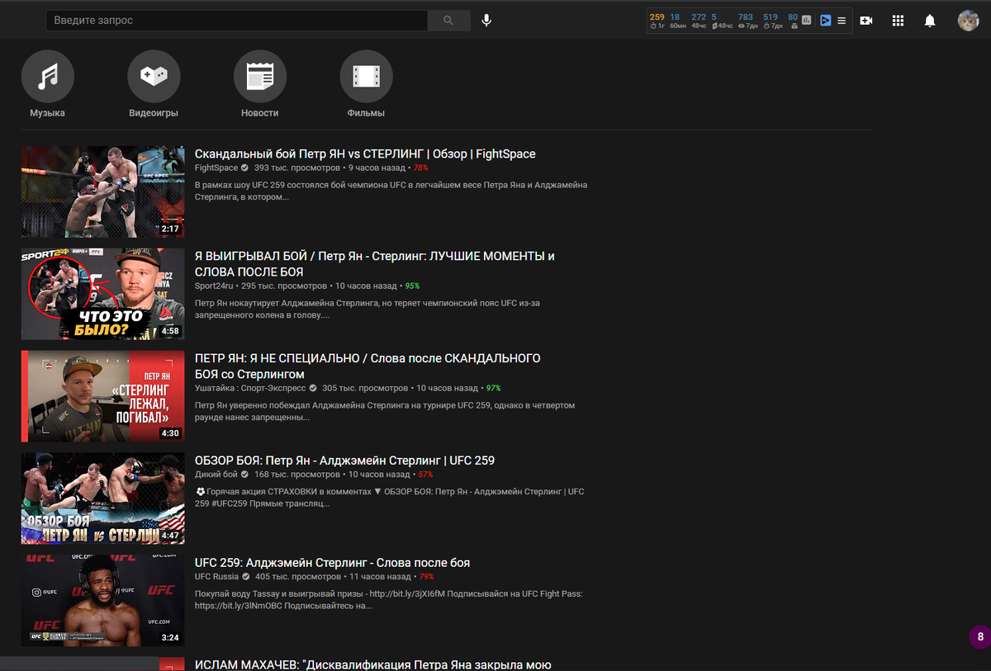
Task: Go to Ушатайка : Спорт-Экспресс channel
Action: (249, 388)
